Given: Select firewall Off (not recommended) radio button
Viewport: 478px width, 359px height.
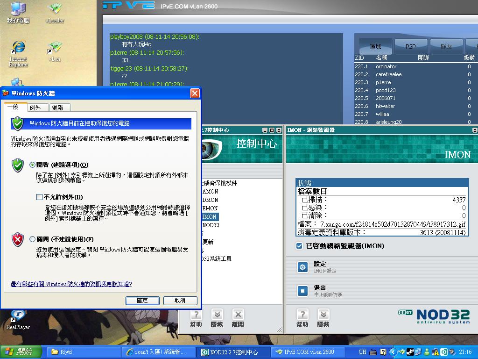Looking at the screenshot, I should [32, 239].
